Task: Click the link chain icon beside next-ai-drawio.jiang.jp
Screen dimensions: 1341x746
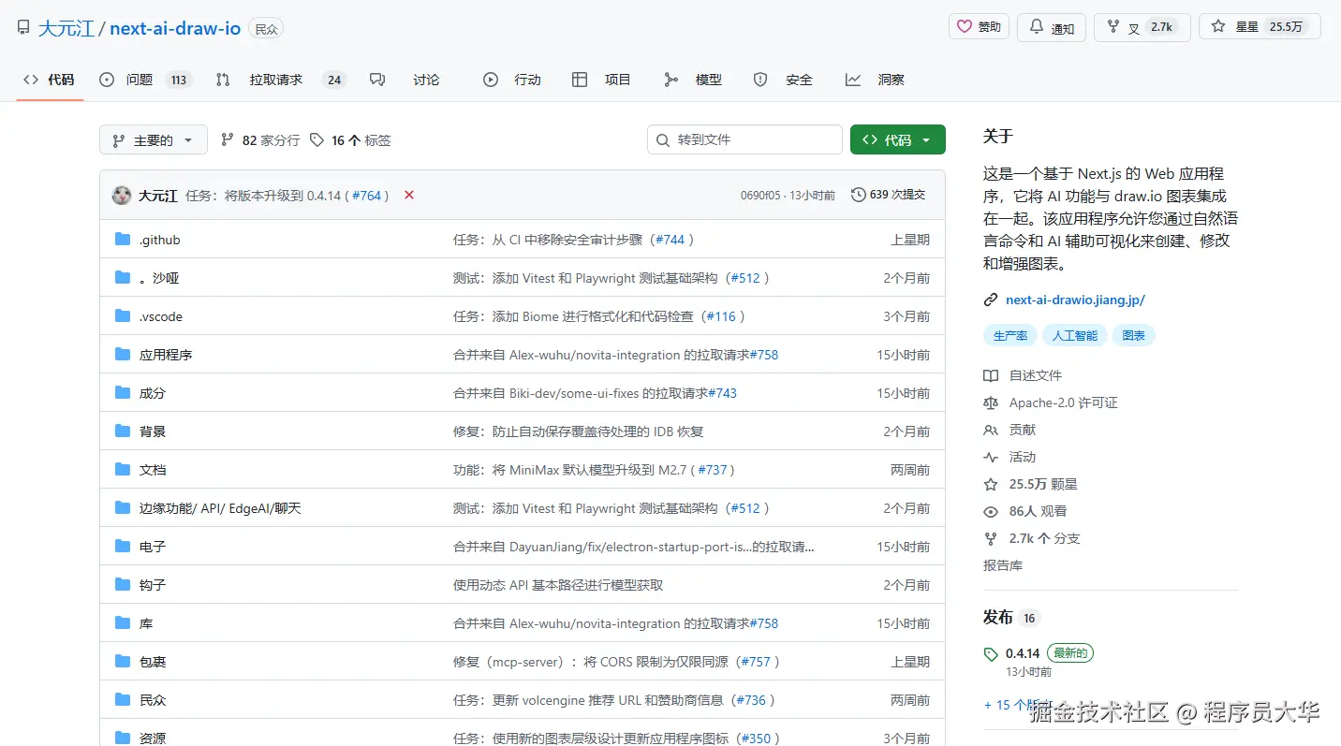Action: pyautogui.click(x=991, y=300)
